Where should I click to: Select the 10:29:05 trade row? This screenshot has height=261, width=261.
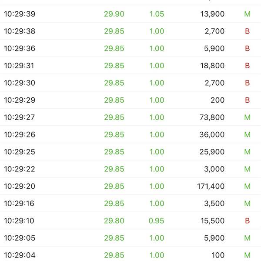click(x=130, y=238)
